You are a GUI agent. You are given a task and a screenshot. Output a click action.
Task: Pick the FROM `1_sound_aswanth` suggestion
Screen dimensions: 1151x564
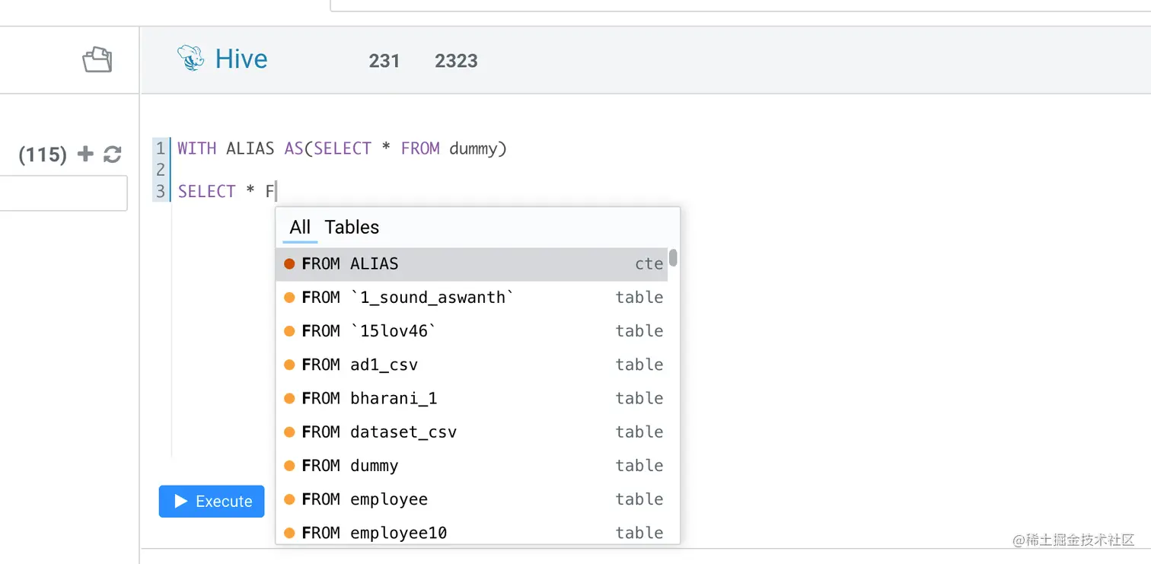coord(472,298)
